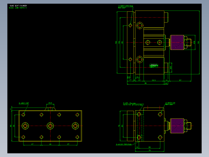Select the 20.6 dimension above the bottom-left plate
The height and width of the screenshot is (157, 209).
coord(50,103)
